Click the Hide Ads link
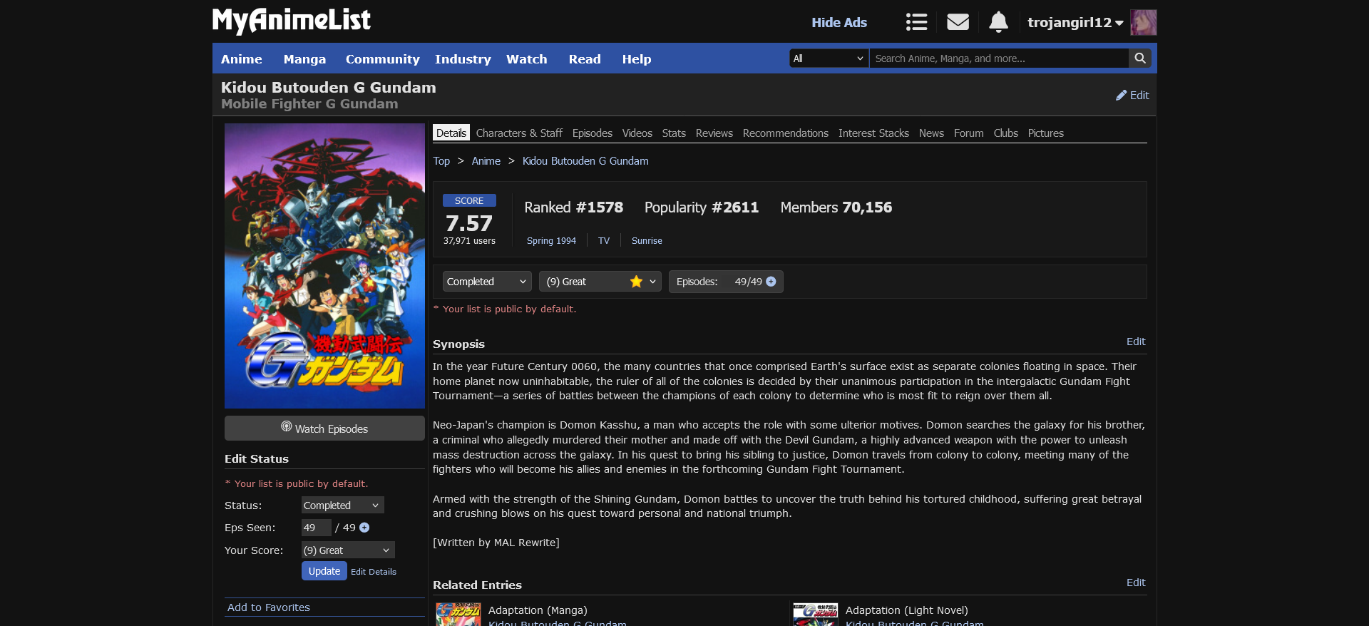The image size is (1369, 626). (x=839, y=22)
